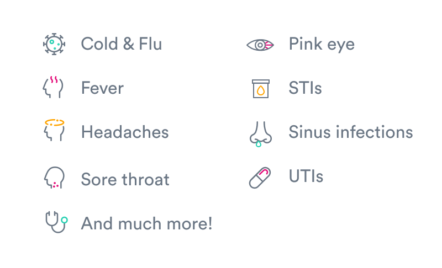Click the teal droplet under the nose
Screen dimensions: 442x268
click(x=258, y=144)
